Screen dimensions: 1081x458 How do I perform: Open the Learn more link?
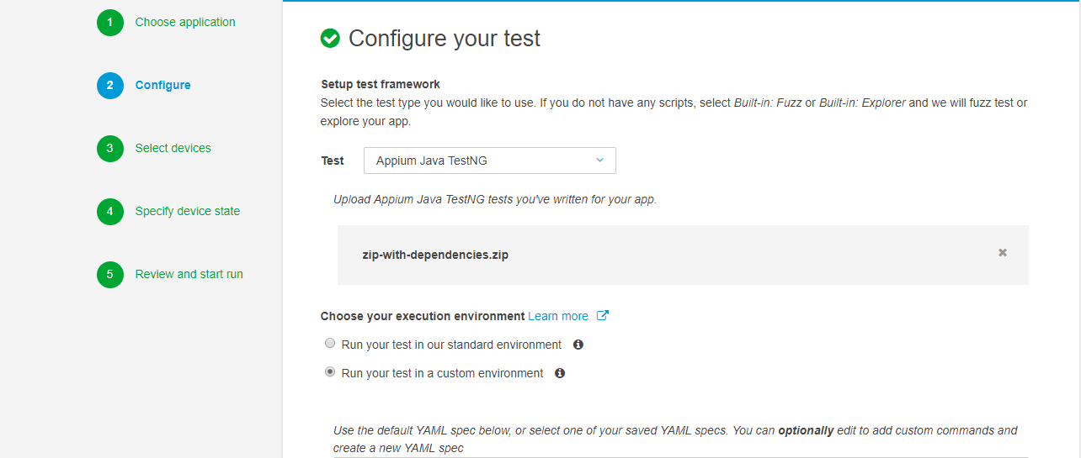(x=558, y=317)
